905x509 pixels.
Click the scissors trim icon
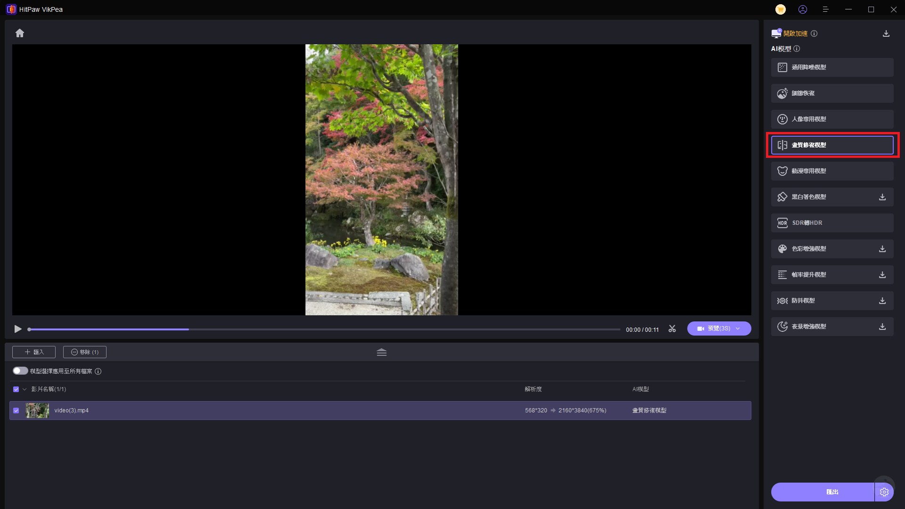coord(672,328)
